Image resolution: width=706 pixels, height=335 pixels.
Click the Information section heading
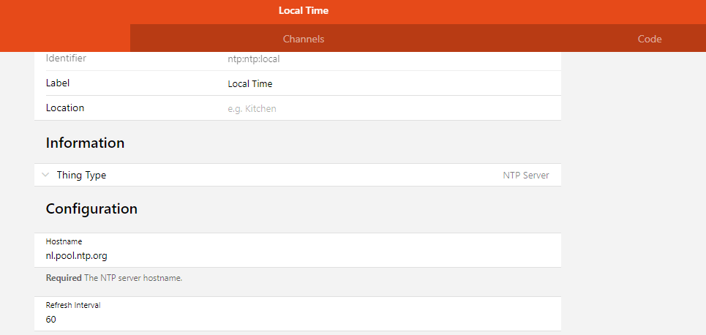[85, 143]
